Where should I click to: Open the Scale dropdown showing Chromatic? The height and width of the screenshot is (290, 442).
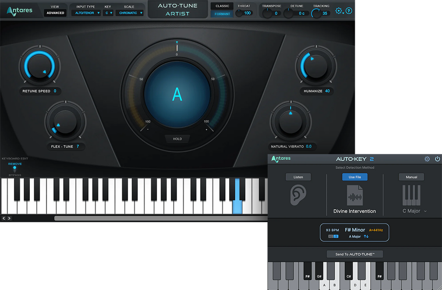pyautogui.click(x=129, y=13)
